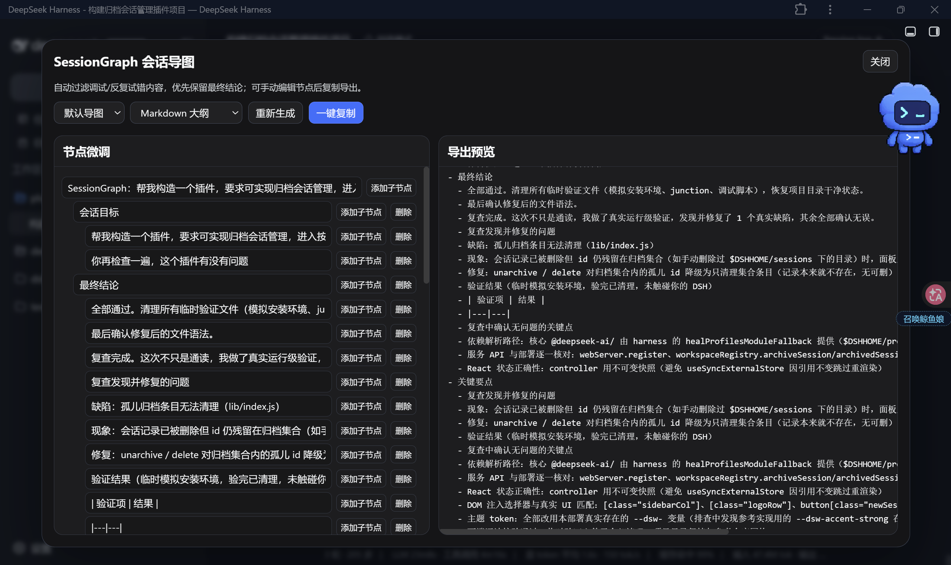
Task: Click the 节点微调 panel vertical scrollbar
Action: point(426,225)
